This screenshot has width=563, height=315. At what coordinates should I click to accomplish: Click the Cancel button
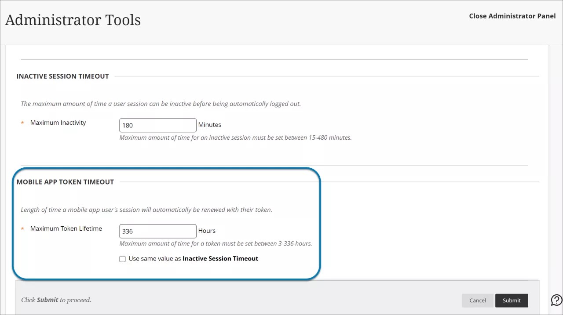click(478, 301)
